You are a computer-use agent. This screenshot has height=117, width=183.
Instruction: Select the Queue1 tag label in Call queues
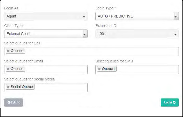click(17, 51)
